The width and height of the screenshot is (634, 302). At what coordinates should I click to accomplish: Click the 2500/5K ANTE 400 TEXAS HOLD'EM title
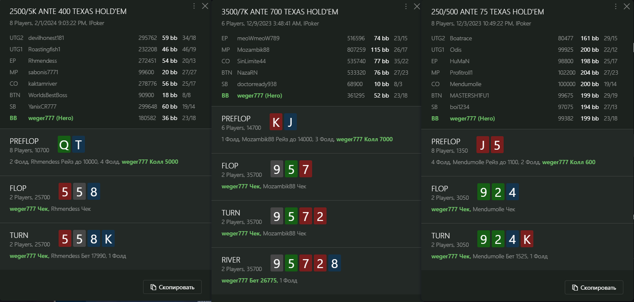coord(68,11)
